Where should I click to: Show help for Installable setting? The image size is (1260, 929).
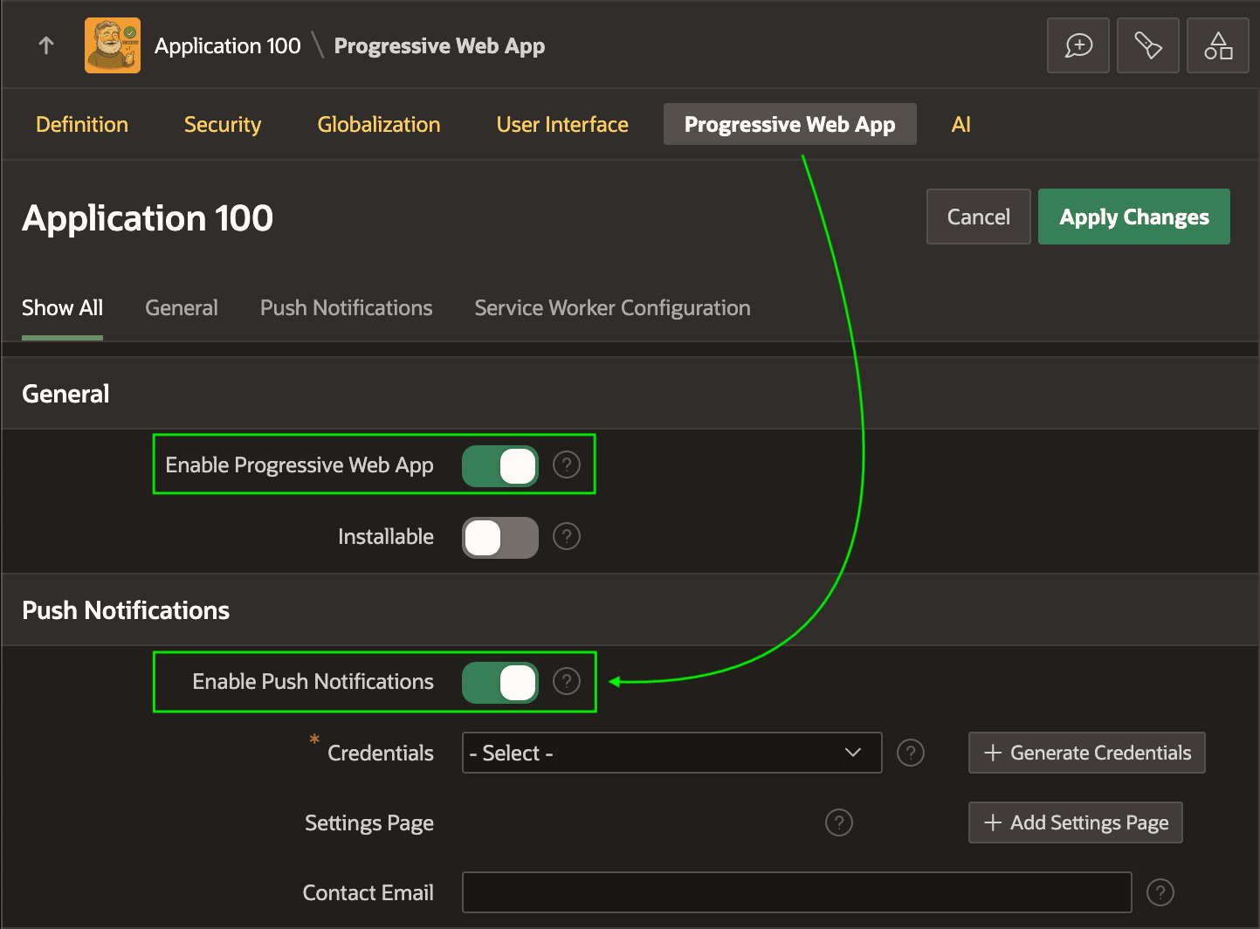coord(567,536)
